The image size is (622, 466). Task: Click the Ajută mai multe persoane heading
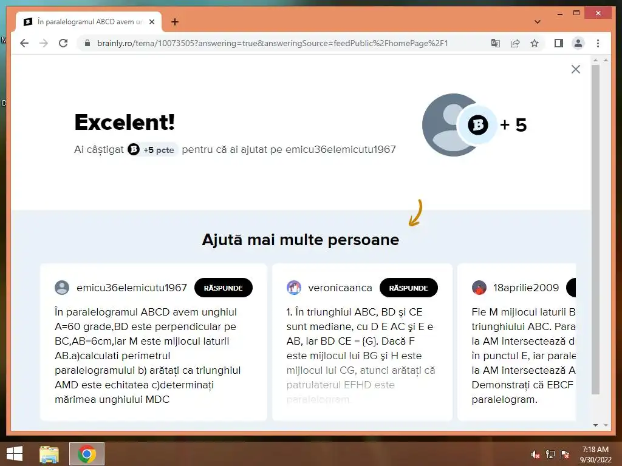(x=300, y=240)
